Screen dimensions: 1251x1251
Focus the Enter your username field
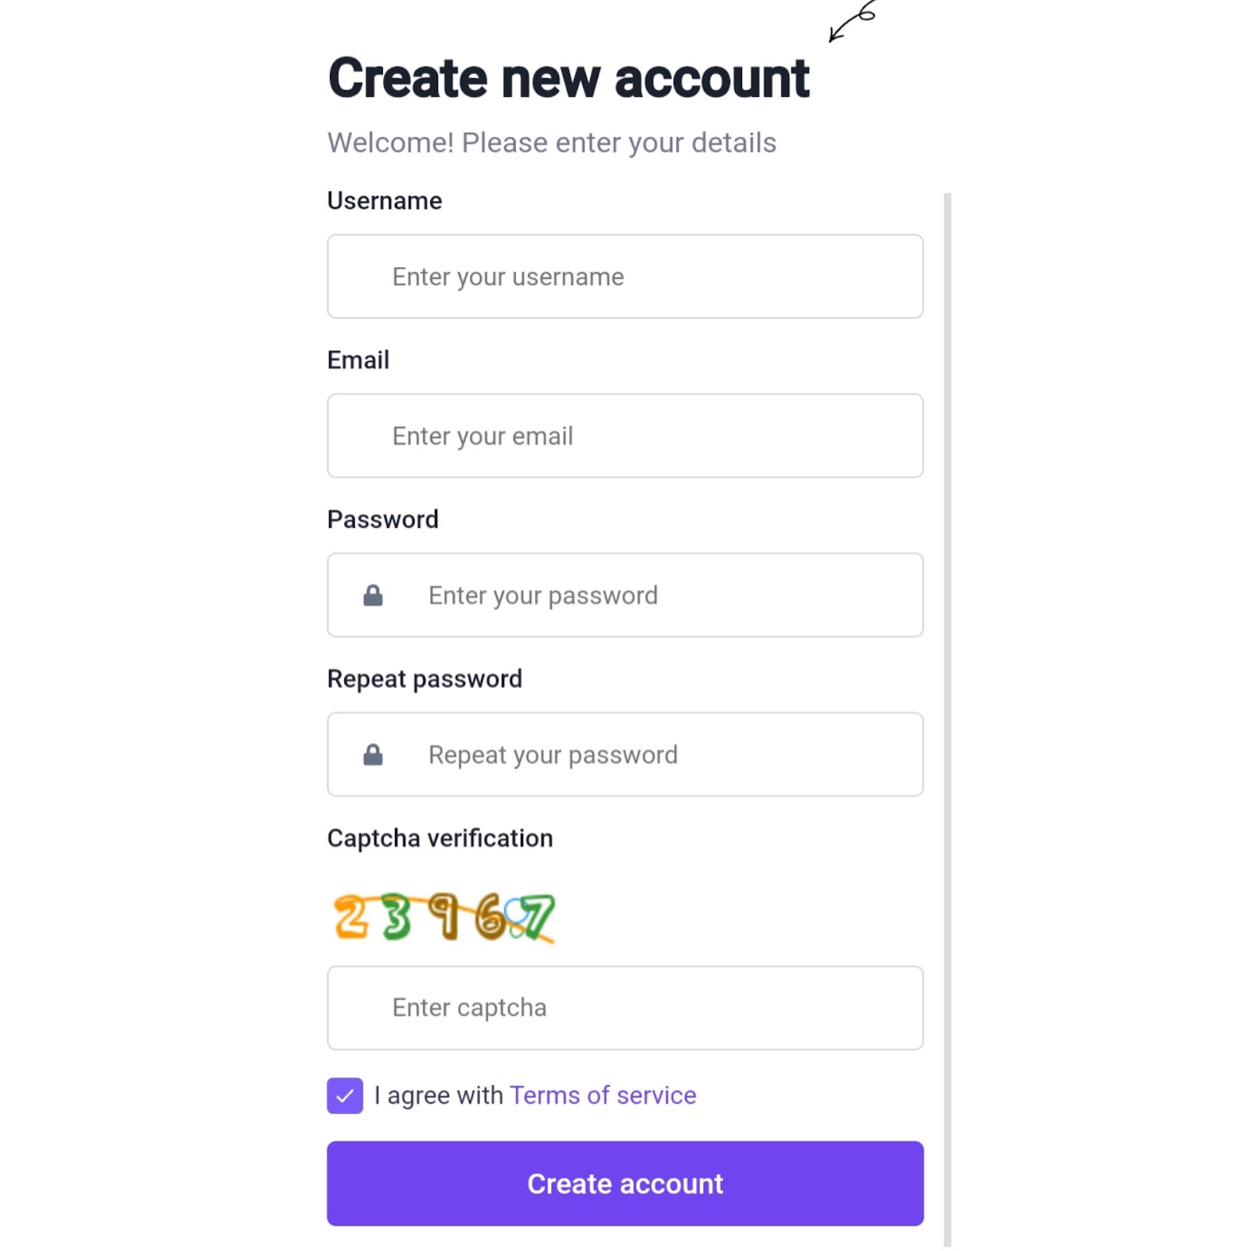pos(625,276)
